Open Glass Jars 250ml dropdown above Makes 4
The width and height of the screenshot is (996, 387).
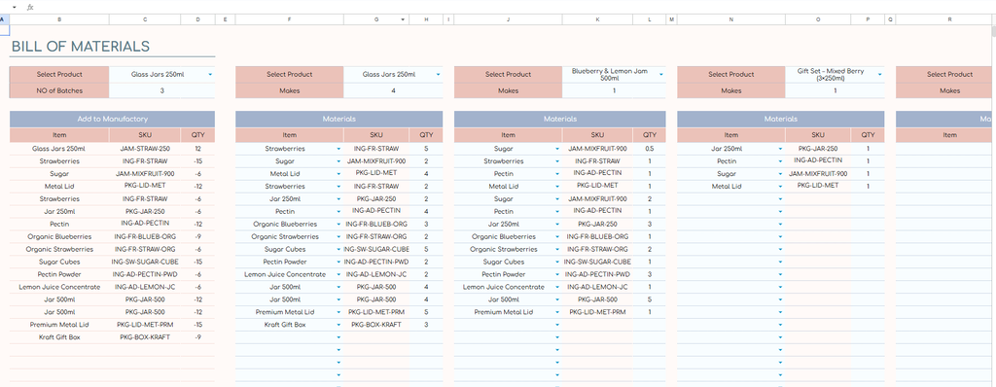pyautogui.click(x=439, y=74)
